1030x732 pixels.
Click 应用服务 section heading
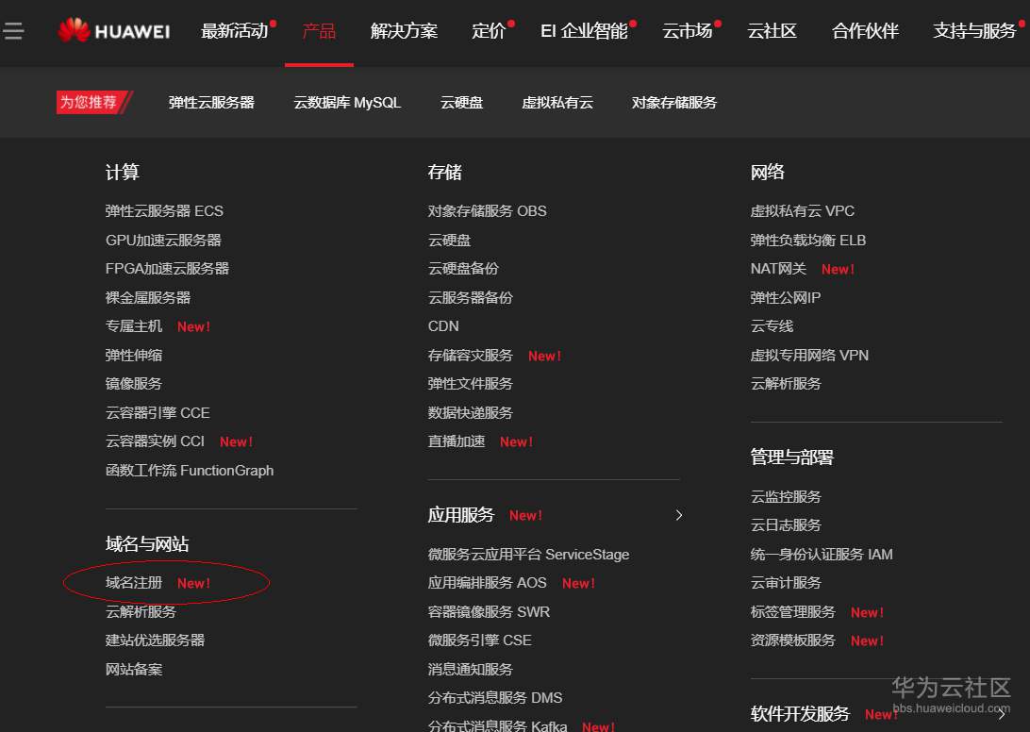pos(460,515)
